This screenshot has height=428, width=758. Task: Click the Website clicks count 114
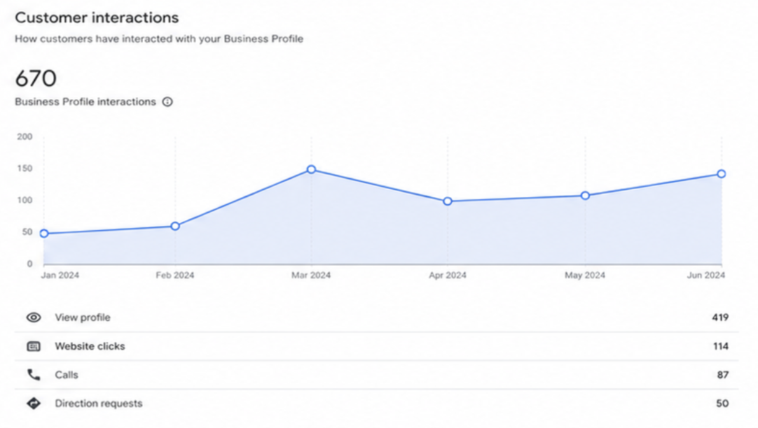click(x=720, y=346)
